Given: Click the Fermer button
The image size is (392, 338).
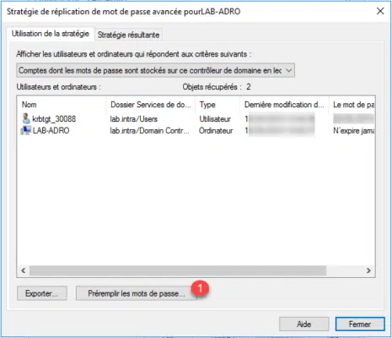Looking at the screenshot, I should pyautogui.click(x=360, y=324).
